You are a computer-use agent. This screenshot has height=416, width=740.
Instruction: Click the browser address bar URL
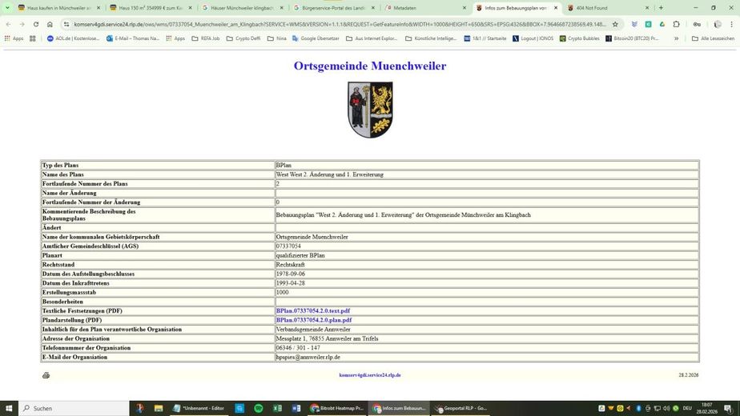340,24
